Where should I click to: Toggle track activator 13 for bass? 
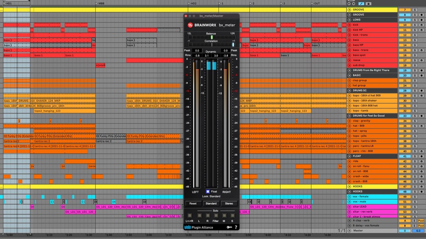point(405,40)
